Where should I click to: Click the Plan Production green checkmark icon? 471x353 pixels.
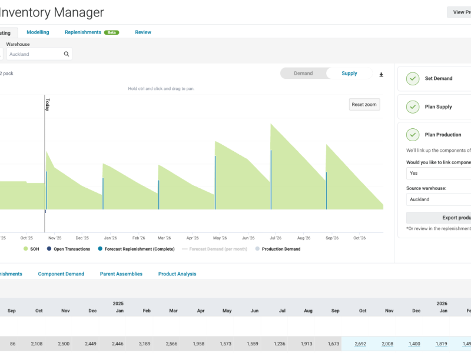click(x=413, y=135)
